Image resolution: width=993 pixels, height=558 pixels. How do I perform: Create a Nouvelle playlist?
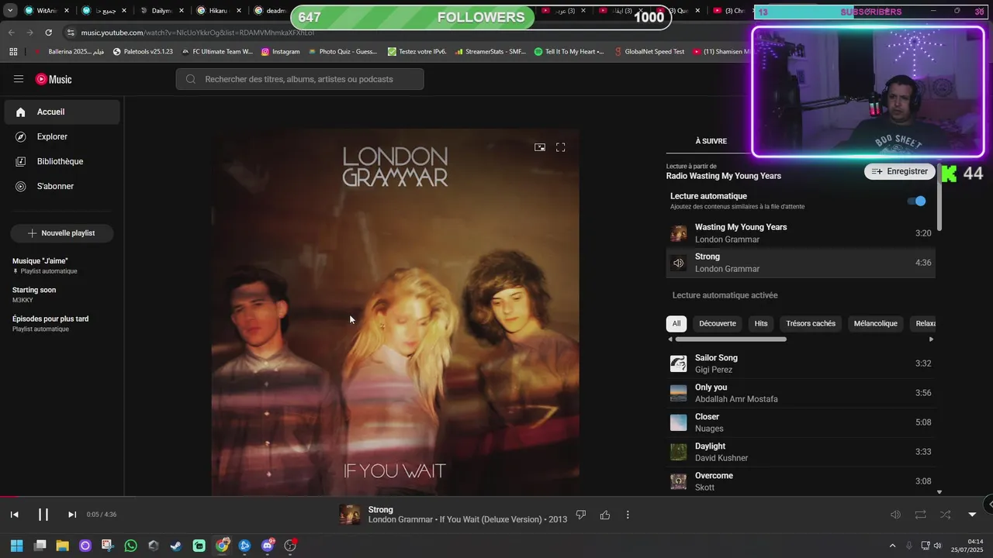(x=62, y=233)
